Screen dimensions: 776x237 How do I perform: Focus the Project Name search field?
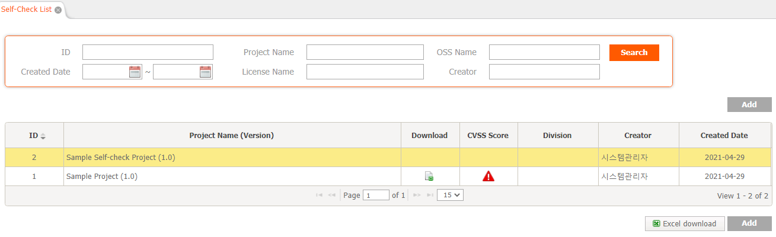point(365,52)
